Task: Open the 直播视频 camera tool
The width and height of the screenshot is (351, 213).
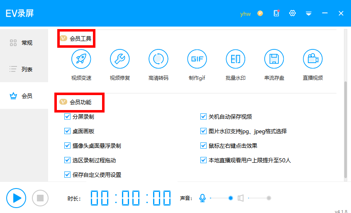Action: pos(312,59)
